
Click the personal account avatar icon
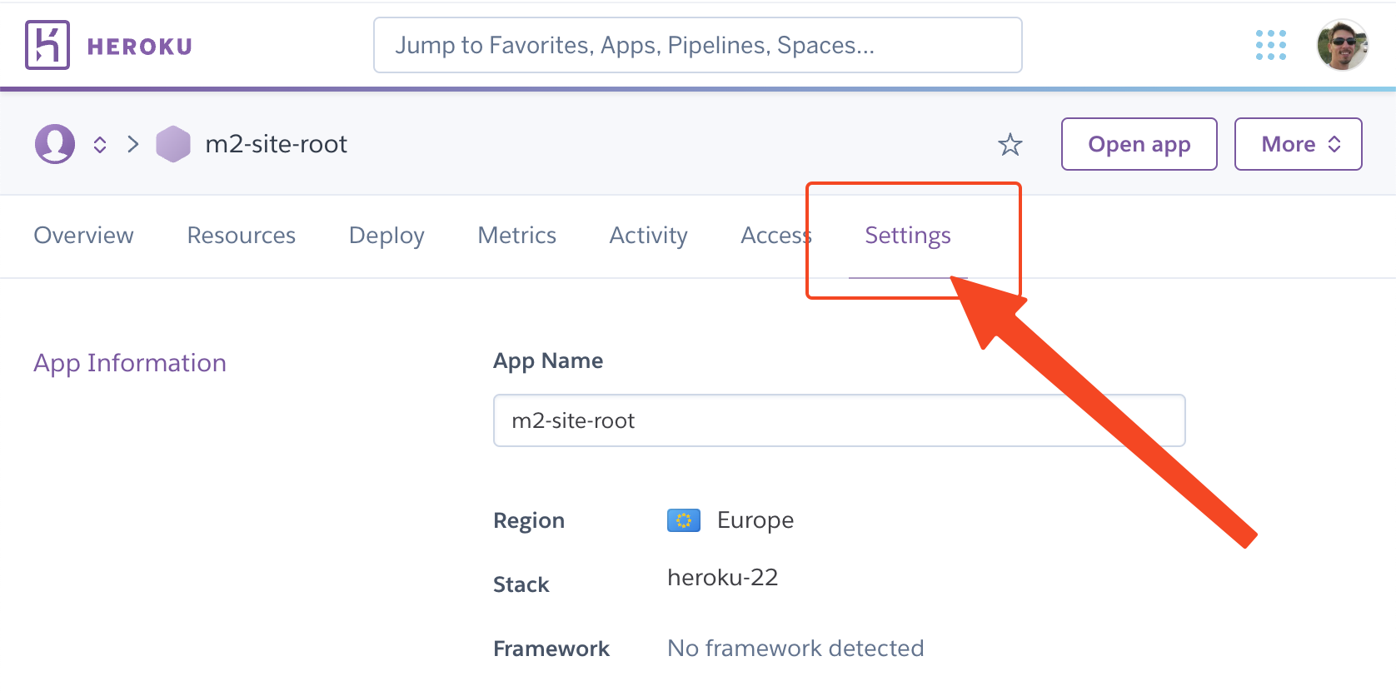point(55,144)
